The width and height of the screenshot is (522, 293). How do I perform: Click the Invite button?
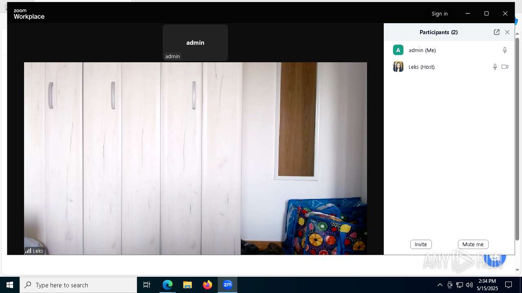421,244
